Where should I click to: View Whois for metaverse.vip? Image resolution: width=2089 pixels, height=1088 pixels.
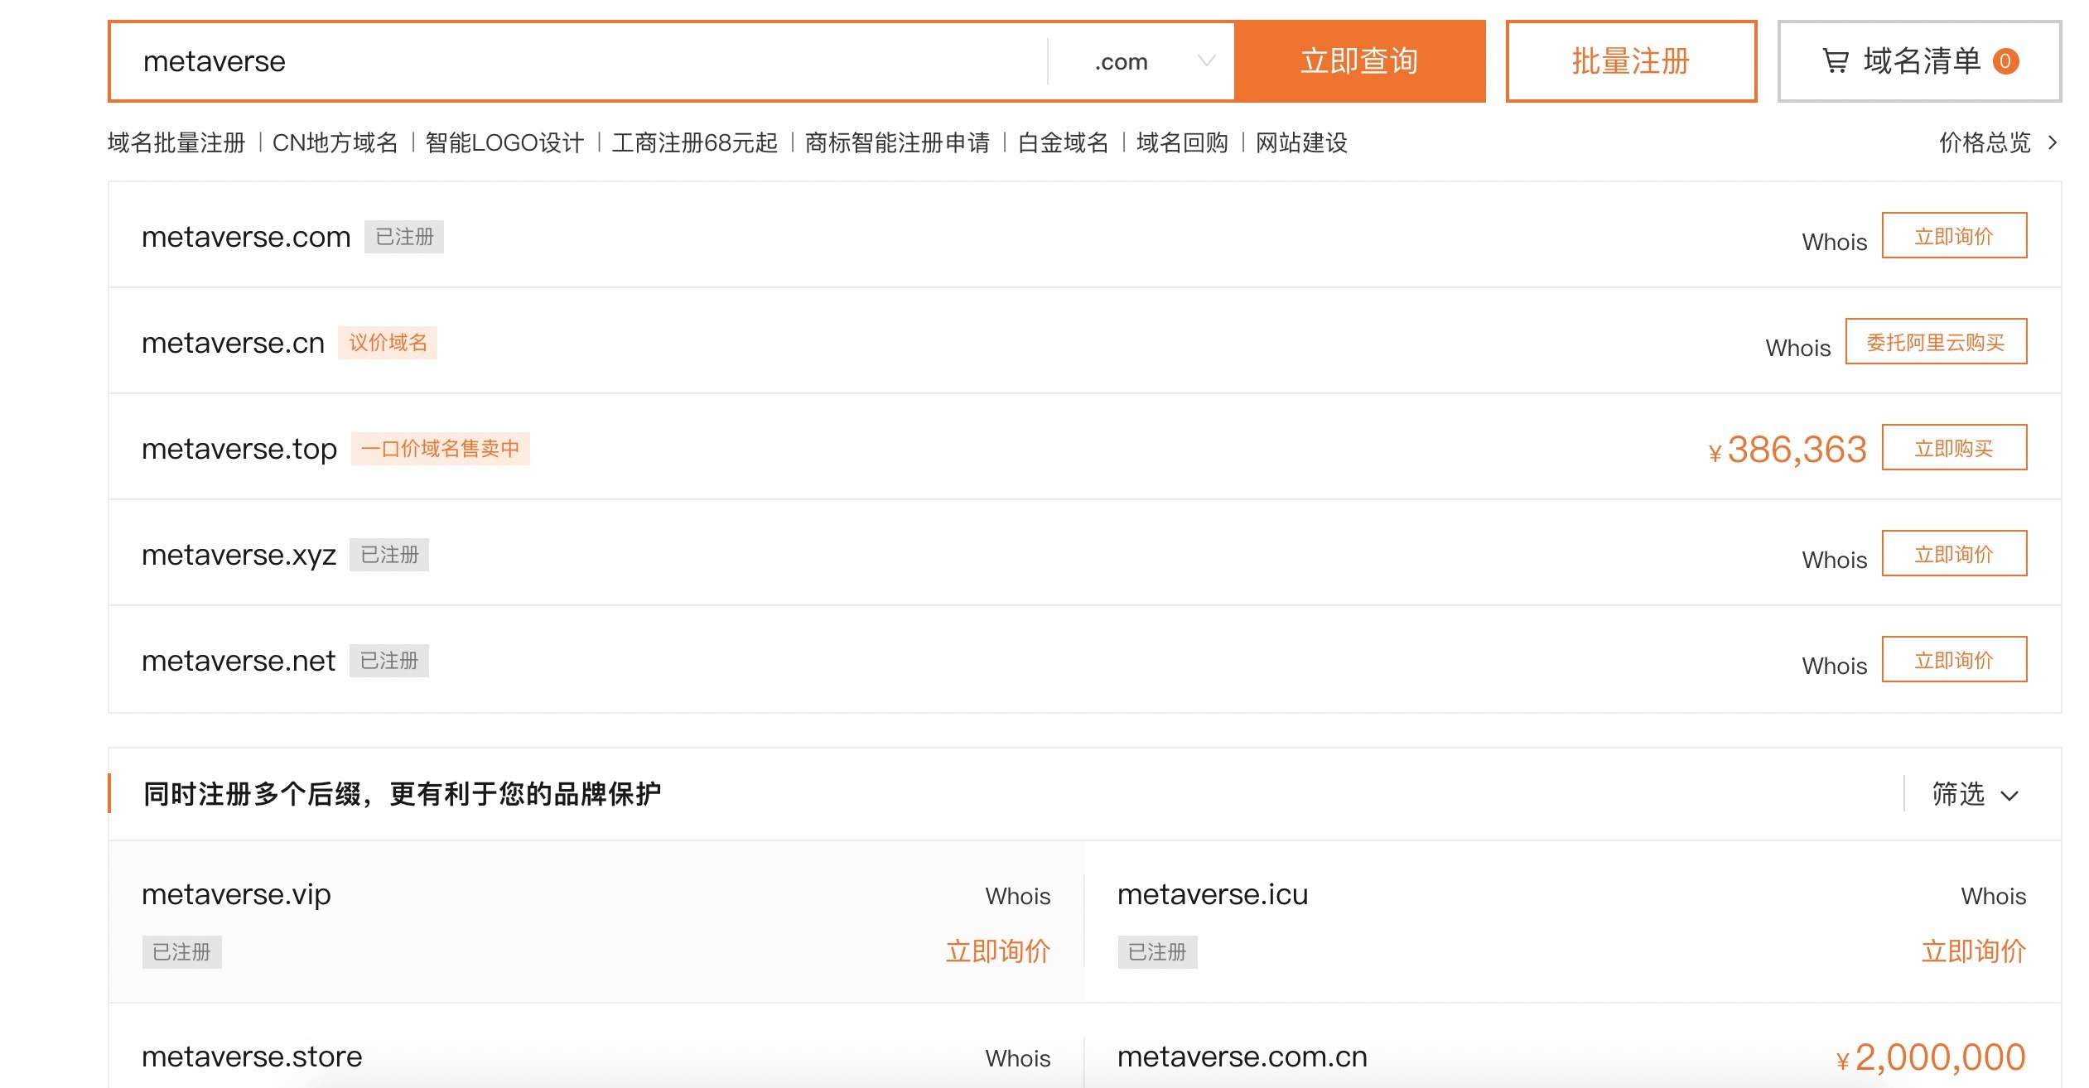point(1017,896)
